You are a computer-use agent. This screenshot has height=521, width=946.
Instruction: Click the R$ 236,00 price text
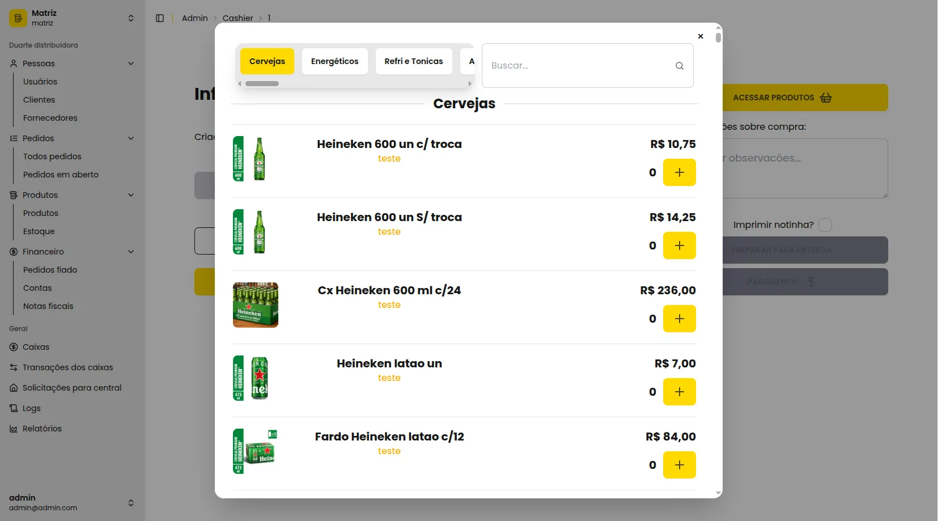668,290
